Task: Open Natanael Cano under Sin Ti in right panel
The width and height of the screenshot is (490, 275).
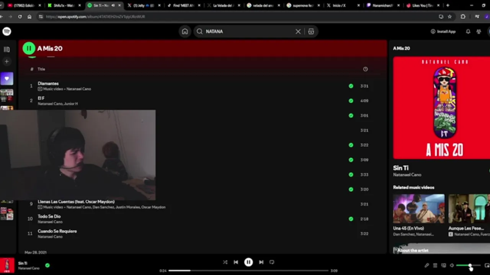Action: click(407, 175)
